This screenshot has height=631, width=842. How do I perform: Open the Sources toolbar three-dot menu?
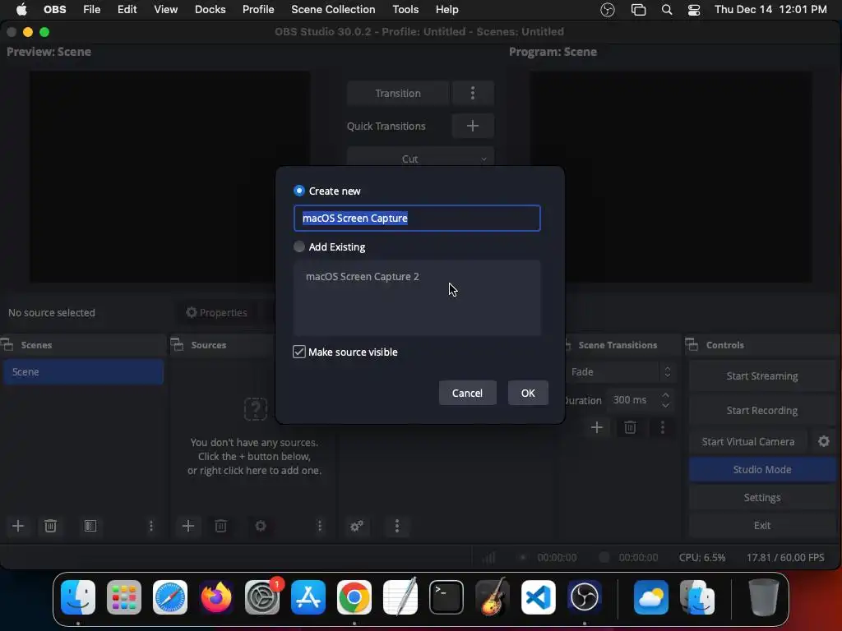[x=320, y=526]
